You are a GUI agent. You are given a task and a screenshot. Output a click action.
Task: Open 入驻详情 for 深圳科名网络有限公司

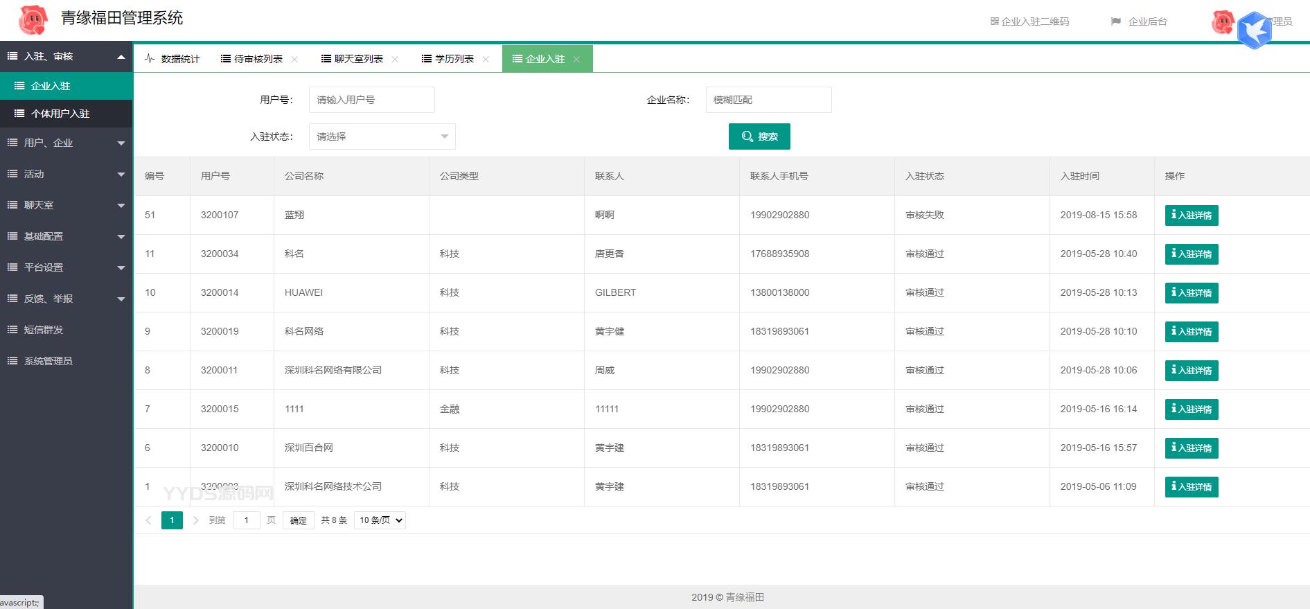(x=1192, y=371)
